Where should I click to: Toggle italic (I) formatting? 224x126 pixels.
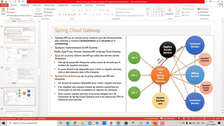click(x=63, y=14)
